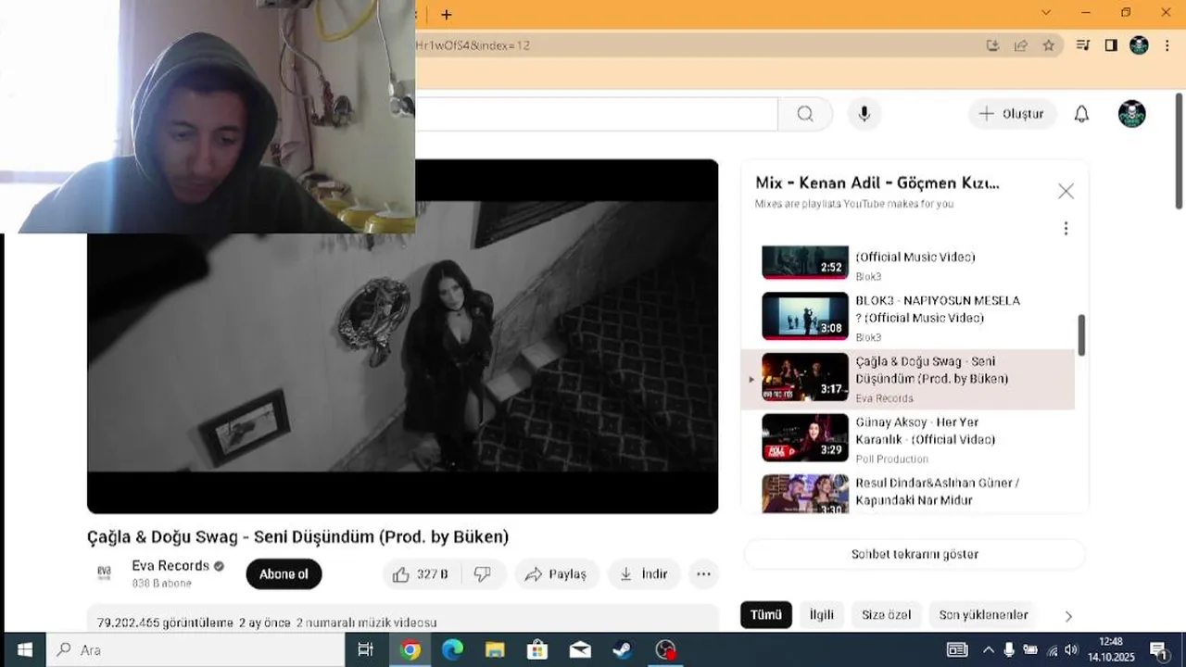Open Mail app from taskbar
This screenshot has width=1186, height=667.
coord(580,649)
